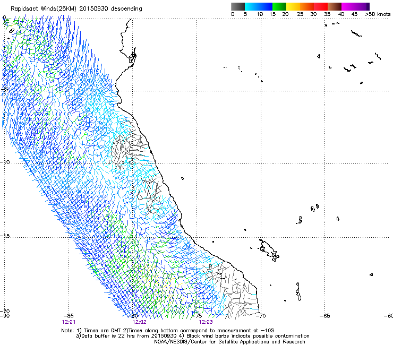Click the '-5' latitude axis label
Screen dimensions: 393x345
click(4, 90)
